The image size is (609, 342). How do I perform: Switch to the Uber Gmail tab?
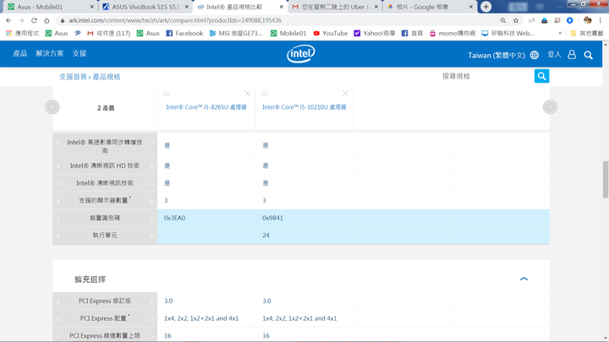pos(335,7)
